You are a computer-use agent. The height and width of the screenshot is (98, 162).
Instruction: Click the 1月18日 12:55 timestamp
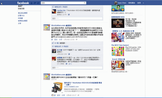69,40
